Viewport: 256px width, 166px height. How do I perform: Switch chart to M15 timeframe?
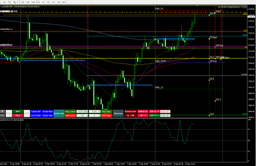coord(33,2)
